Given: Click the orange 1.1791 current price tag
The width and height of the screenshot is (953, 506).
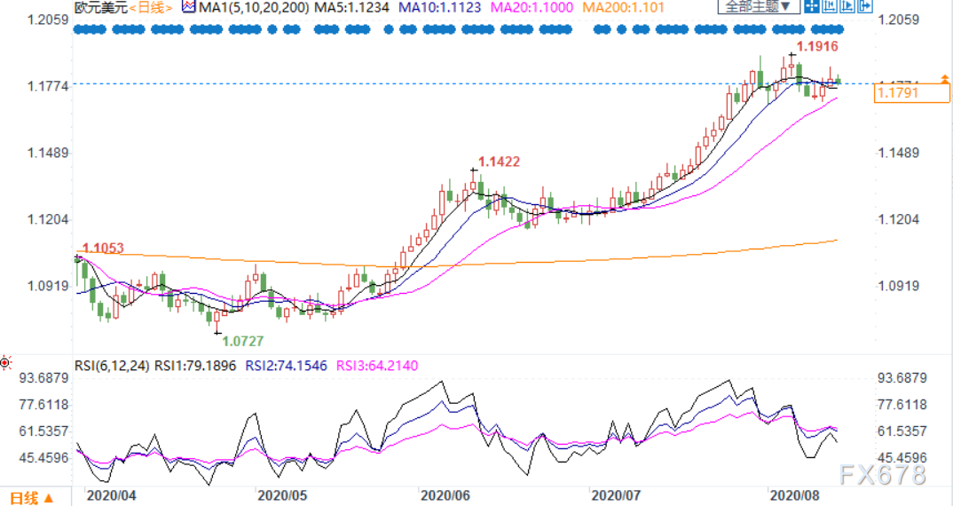Looking at the screenshot, I should (911, 93).
